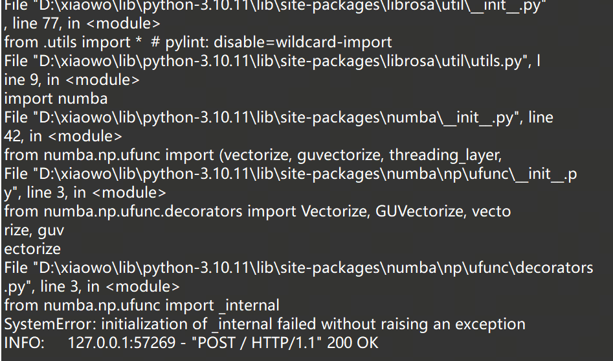This screenshot has height=361, width=613.
Task: Click the 127.0.0.1:57269 address in INFO line
Action: 122,343
